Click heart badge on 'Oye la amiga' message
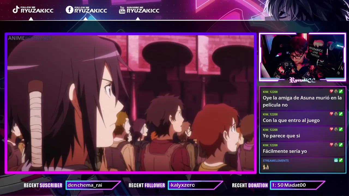 pyautogui.click(x=332, y=91)
